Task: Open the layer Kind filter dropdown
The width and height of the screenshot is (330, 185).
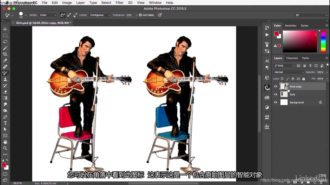Action: coord(284,66)
